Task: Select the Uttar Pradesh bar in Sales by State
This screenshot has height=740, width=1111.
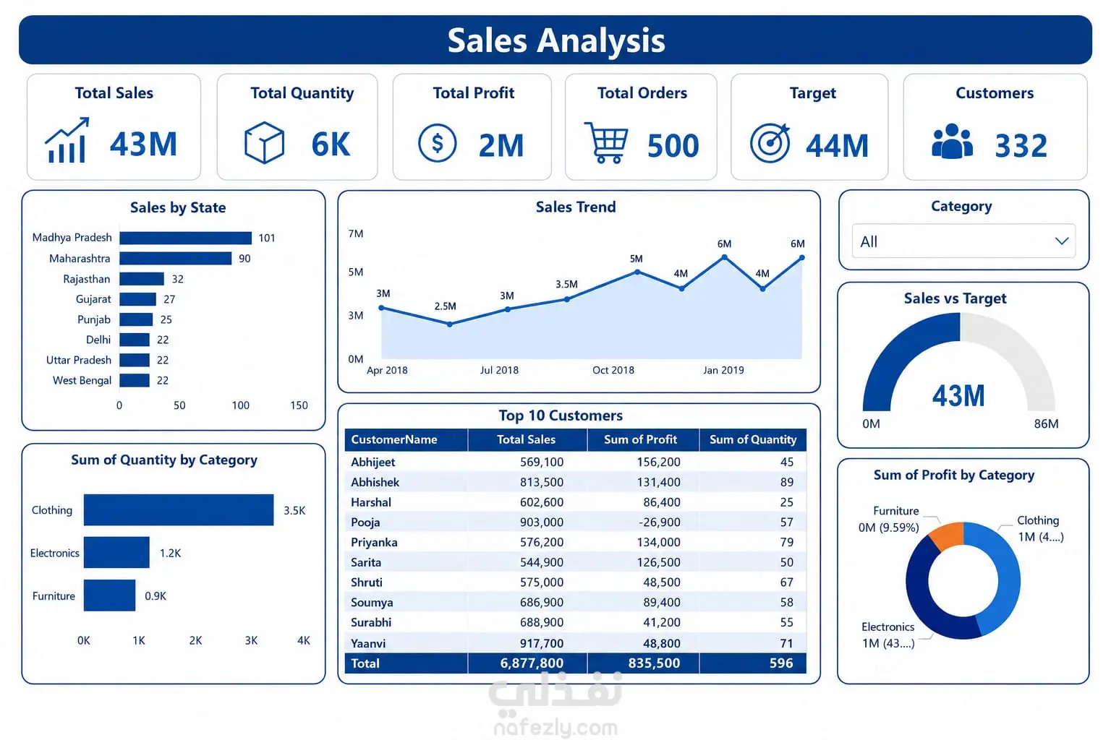Action: tap(135, 360)
